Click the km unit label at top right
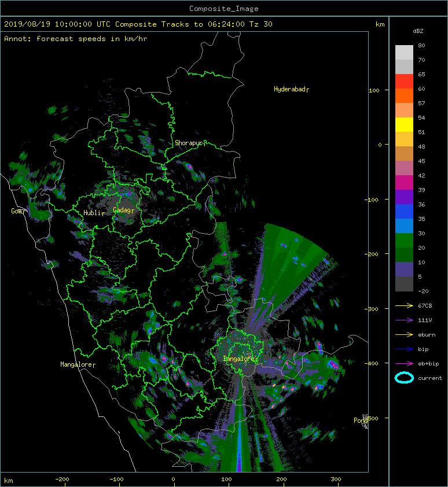448x487 pixels. coord(380,24)
